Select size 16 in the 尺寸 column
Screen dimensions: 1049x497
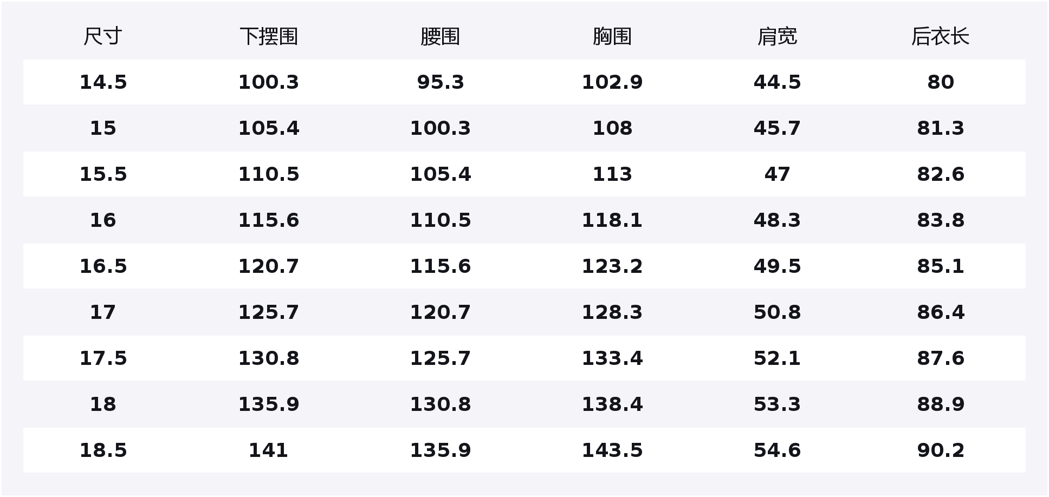pos(103,220)
